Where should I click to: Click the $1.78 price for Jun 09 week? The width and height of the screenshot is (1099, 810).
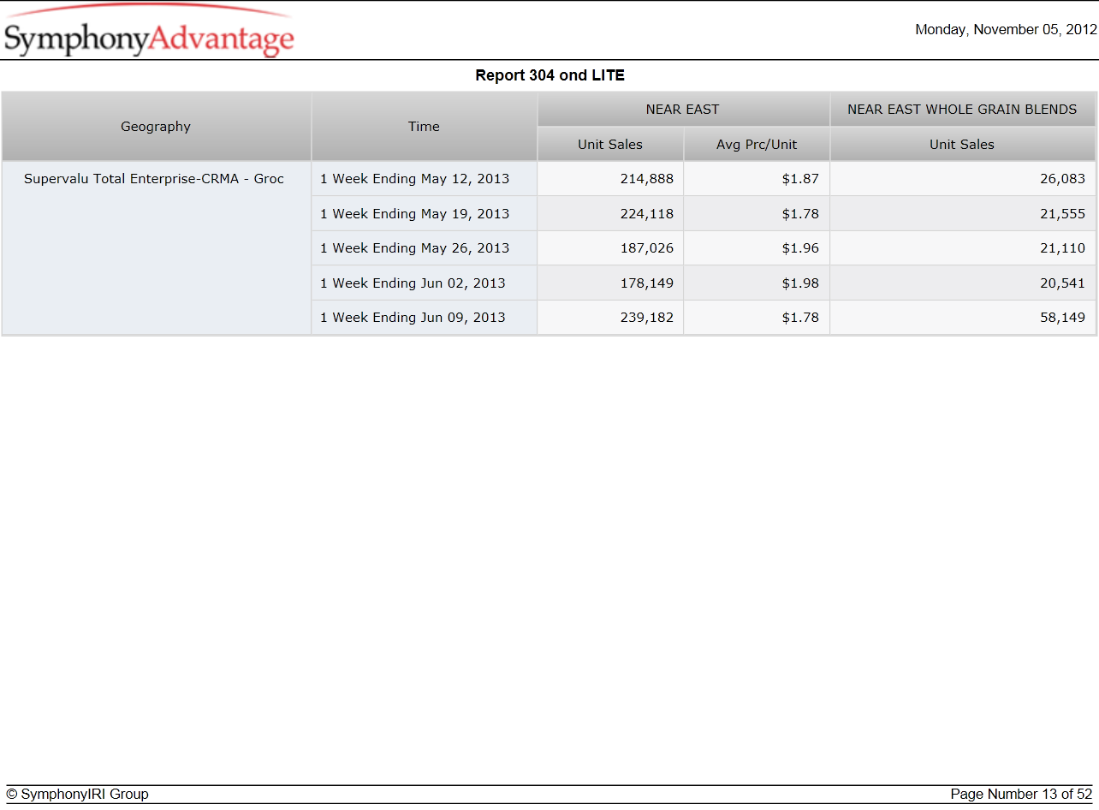coord(800,318)
